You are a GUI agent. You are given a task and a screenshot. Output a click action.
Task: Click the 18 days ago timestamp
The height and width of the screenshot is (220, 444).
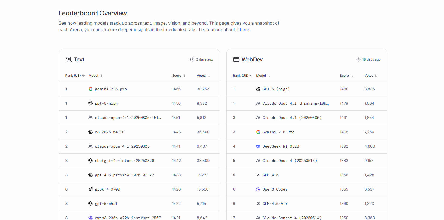(371, 59)
